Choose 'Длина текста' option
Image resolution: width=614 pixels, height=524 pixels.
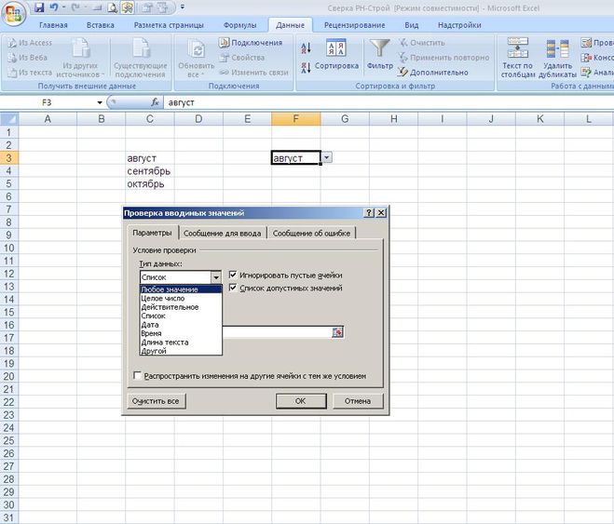click(181, 343)
